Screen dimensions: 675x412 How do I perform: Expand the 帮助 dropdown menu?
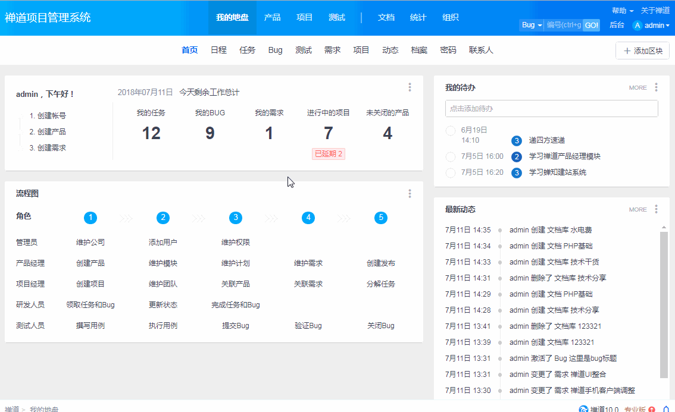622,11
